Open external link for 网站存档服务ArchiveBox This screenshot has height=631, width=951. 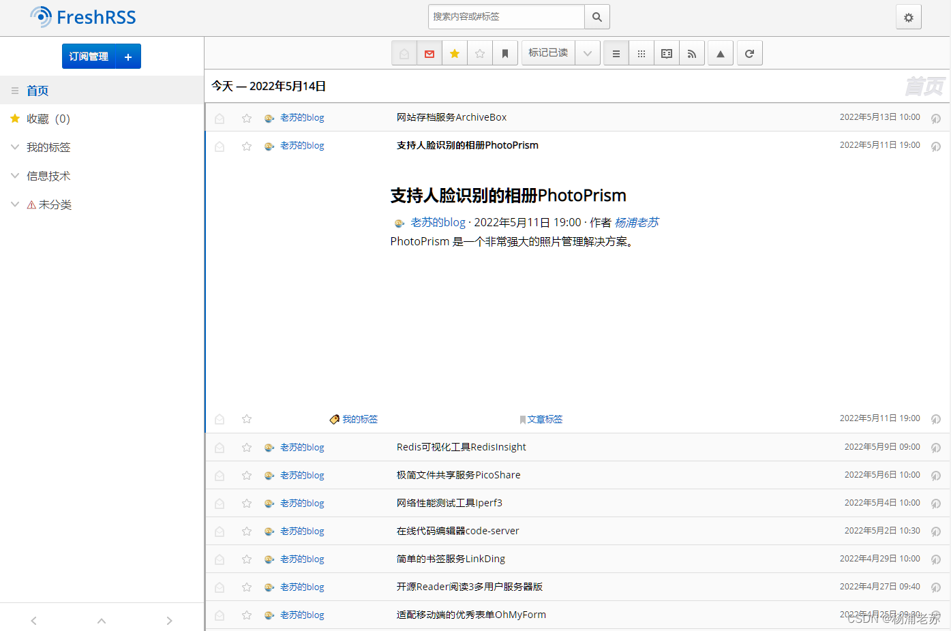936,118
